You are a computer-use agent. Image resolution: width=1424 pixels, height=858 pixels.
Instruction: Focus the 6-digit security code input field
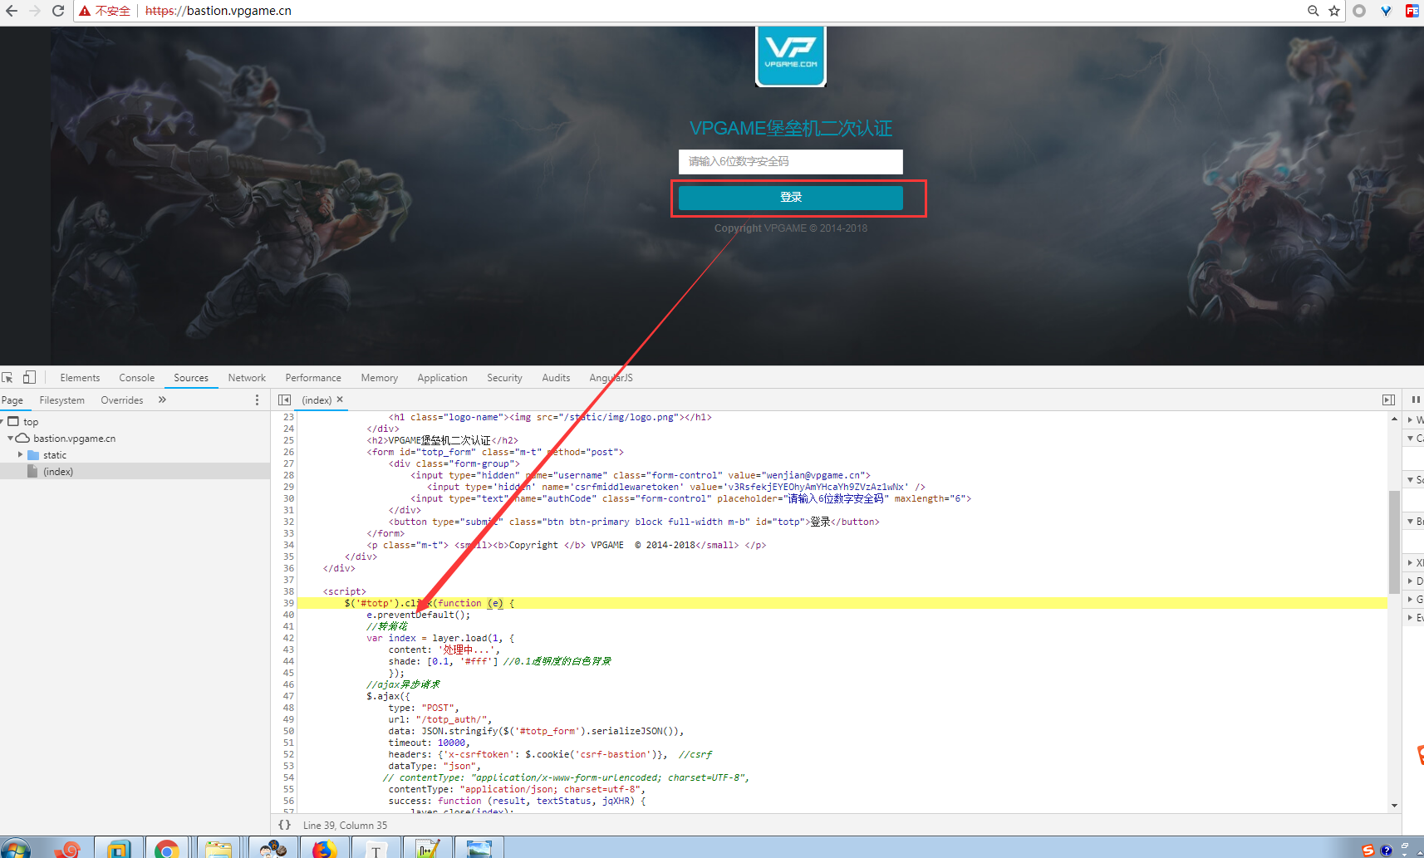791,161
